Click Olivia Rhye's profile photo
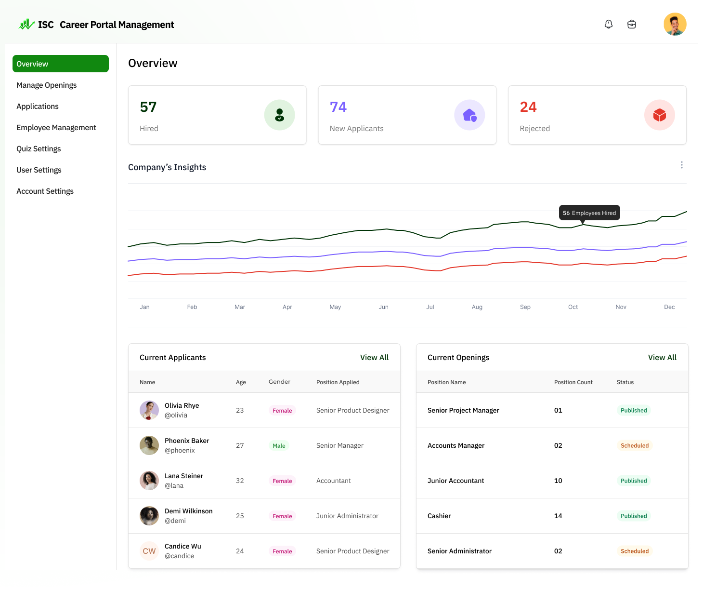703x590 pixels. [x=149, y=410]
